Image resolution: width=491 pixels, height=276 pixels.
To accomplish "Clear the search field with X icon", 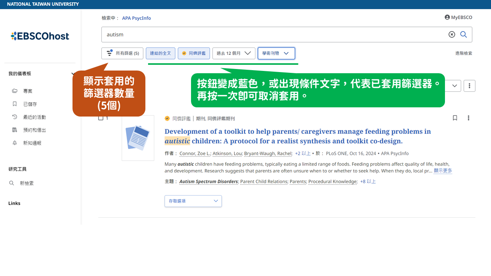I will 452,34.
